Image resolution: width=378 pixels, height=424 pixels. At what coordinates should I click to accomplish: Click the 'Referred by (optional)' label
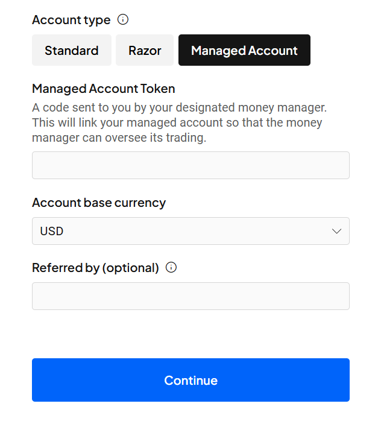click(95, 268)
